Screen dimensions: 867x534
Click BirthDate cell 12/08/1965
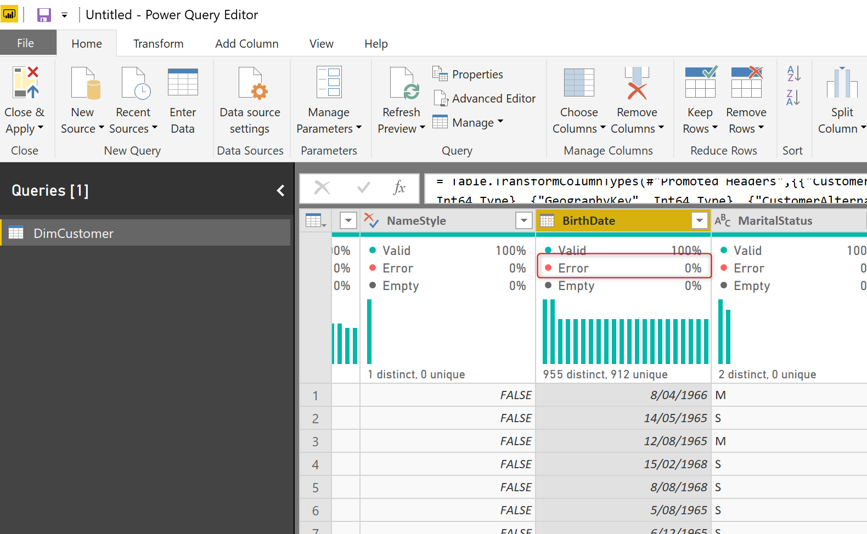[x=623, y=441]
